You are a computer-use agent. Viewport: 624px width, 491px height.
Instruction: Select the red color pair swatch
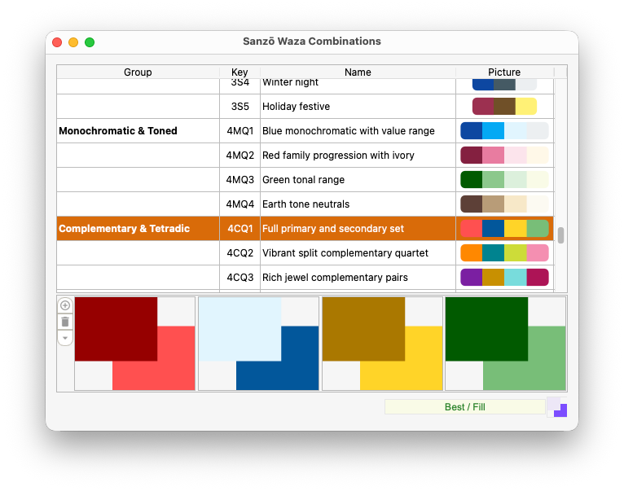pyautogui.click(x=135, y=344)
